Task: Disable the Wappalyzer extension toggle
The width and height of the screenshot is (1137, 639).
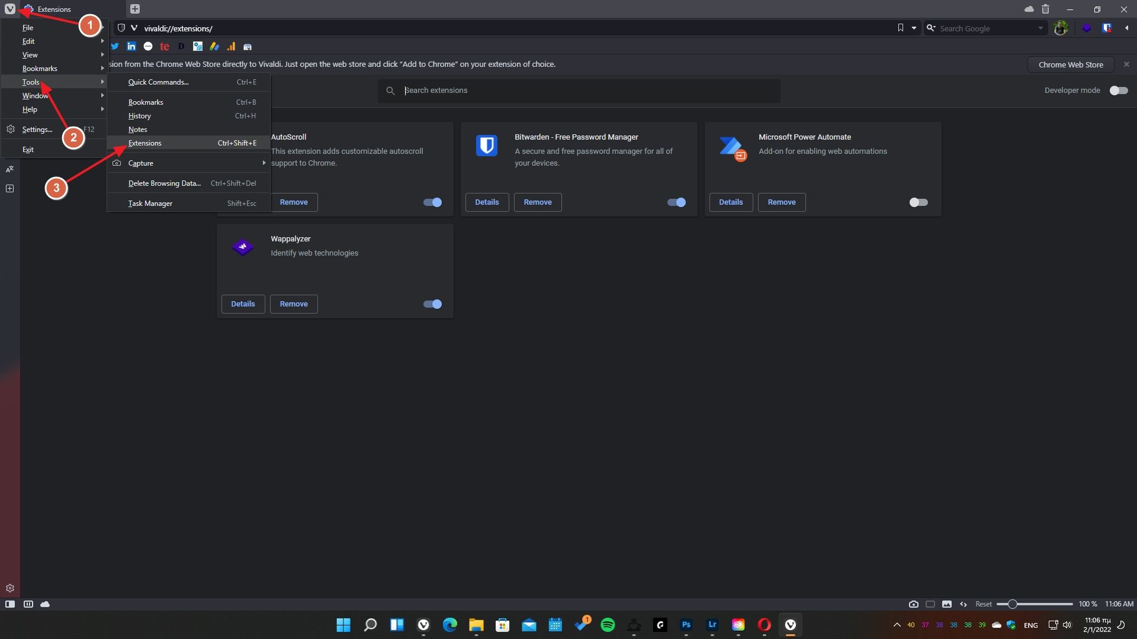Action: pyautogui.click(x=432, y=304)
